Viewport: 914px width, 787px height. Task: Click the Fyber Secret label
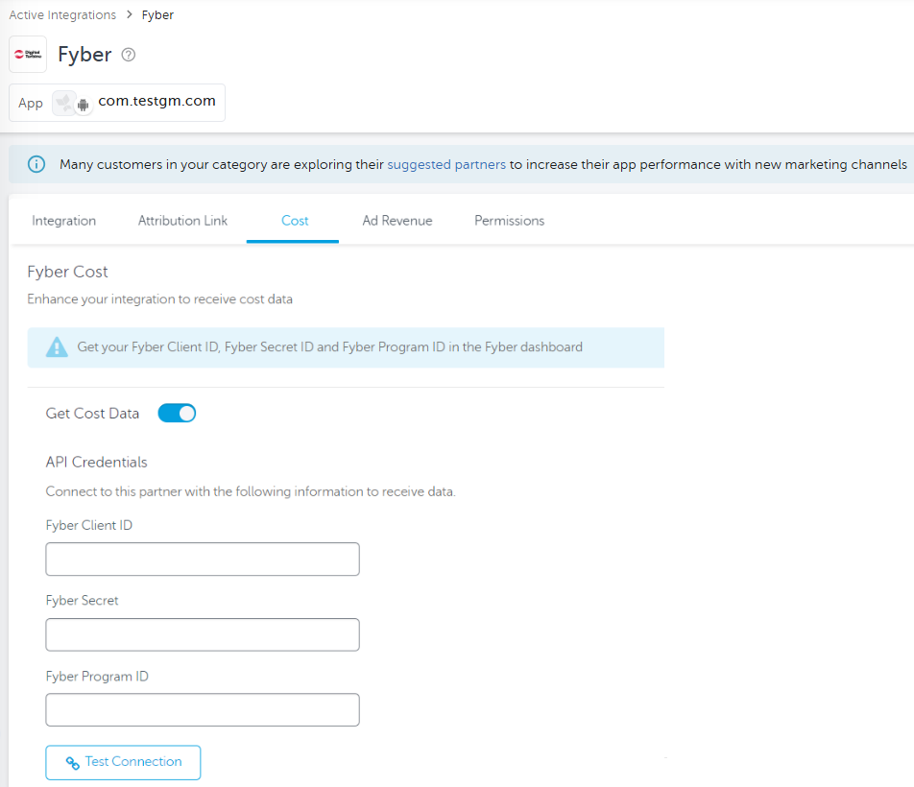pyautogui.click(x=82, y=601)
